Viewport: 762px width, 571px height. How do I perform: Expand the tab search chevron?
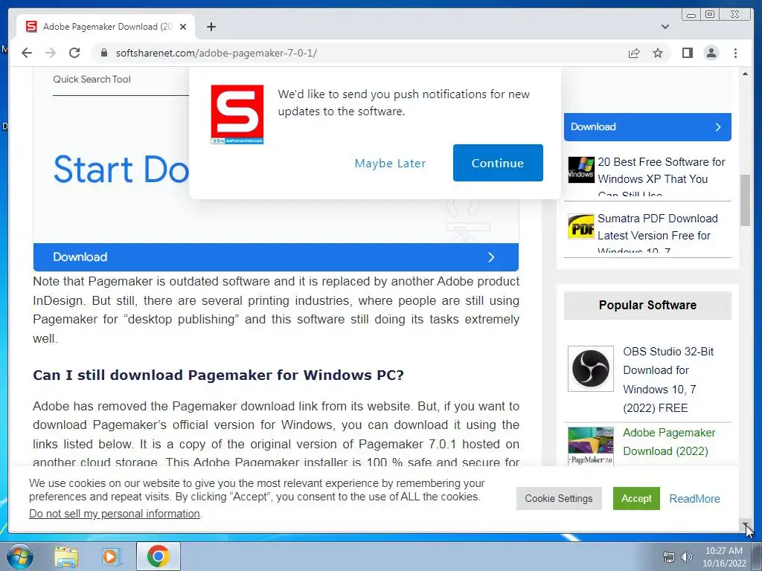(x=665, y=27)
